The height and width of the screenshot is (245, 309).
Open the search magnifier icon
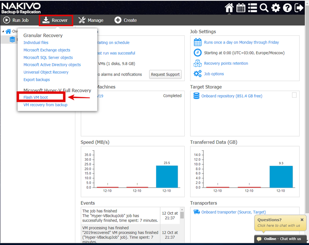(264, 8)
